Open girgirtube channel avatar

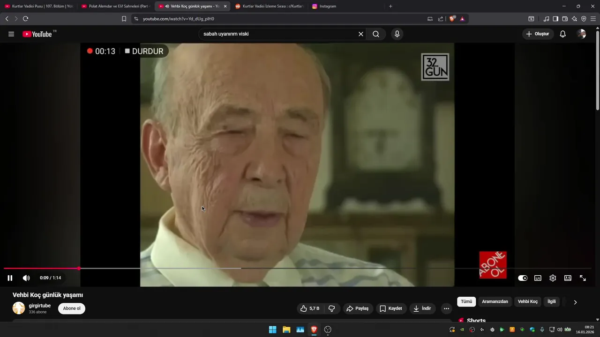[19, 308]
